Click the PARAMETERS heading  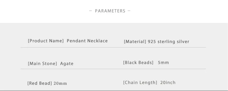(x=110, y=11)
